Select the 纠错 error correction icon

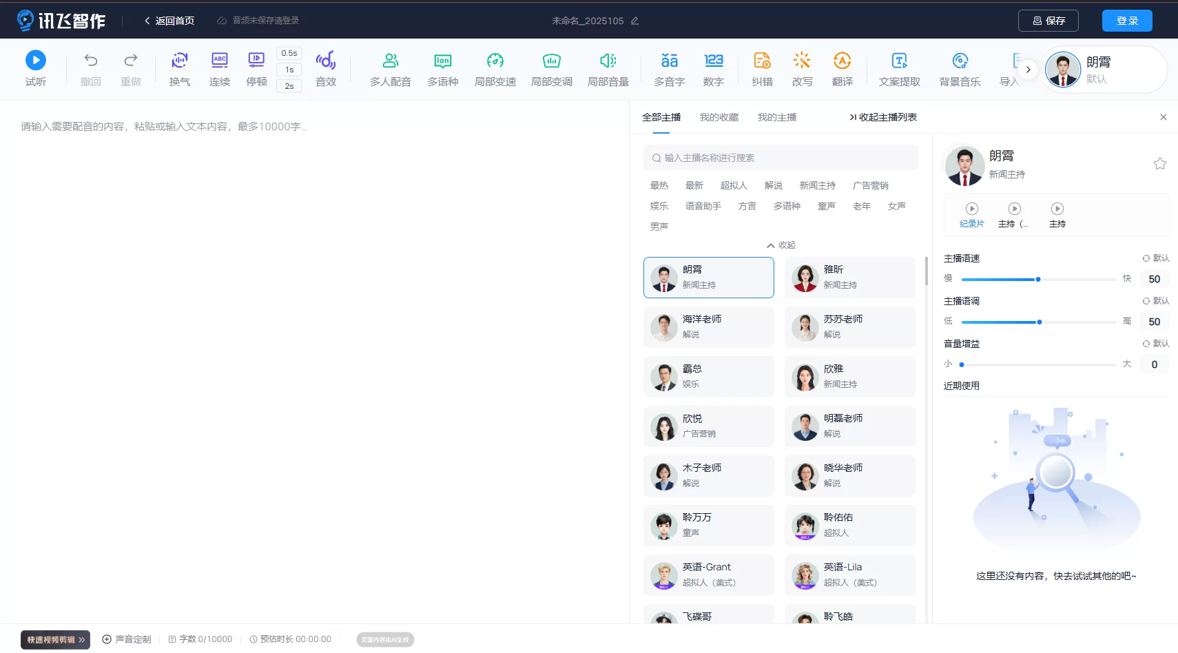click(762, 61)
